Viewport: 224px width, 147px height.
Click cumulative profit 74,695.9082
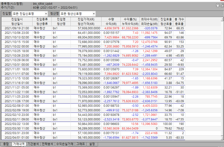pyautogui.click(x=130, y=56)
